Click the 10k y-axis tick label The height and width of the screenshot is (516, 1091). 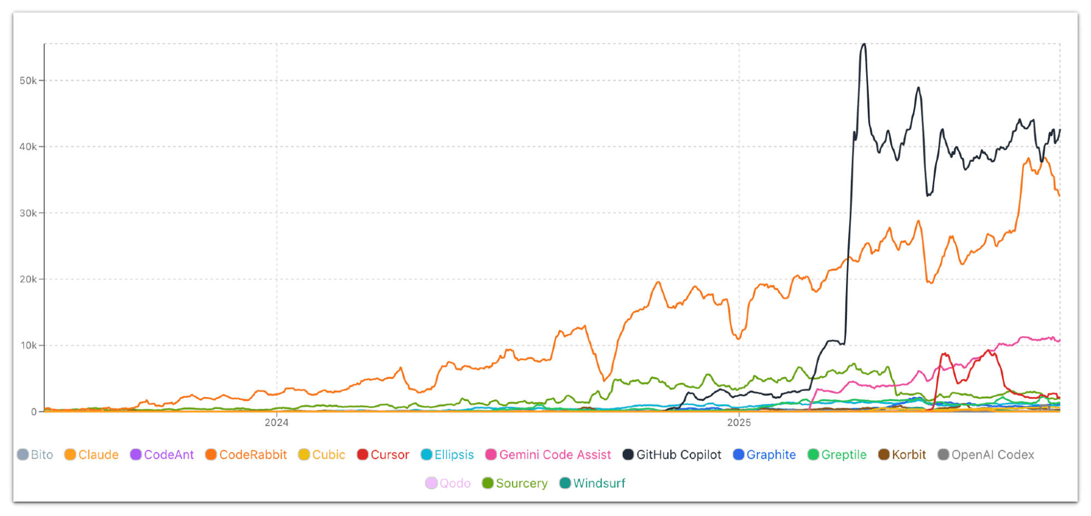(28, 345)
